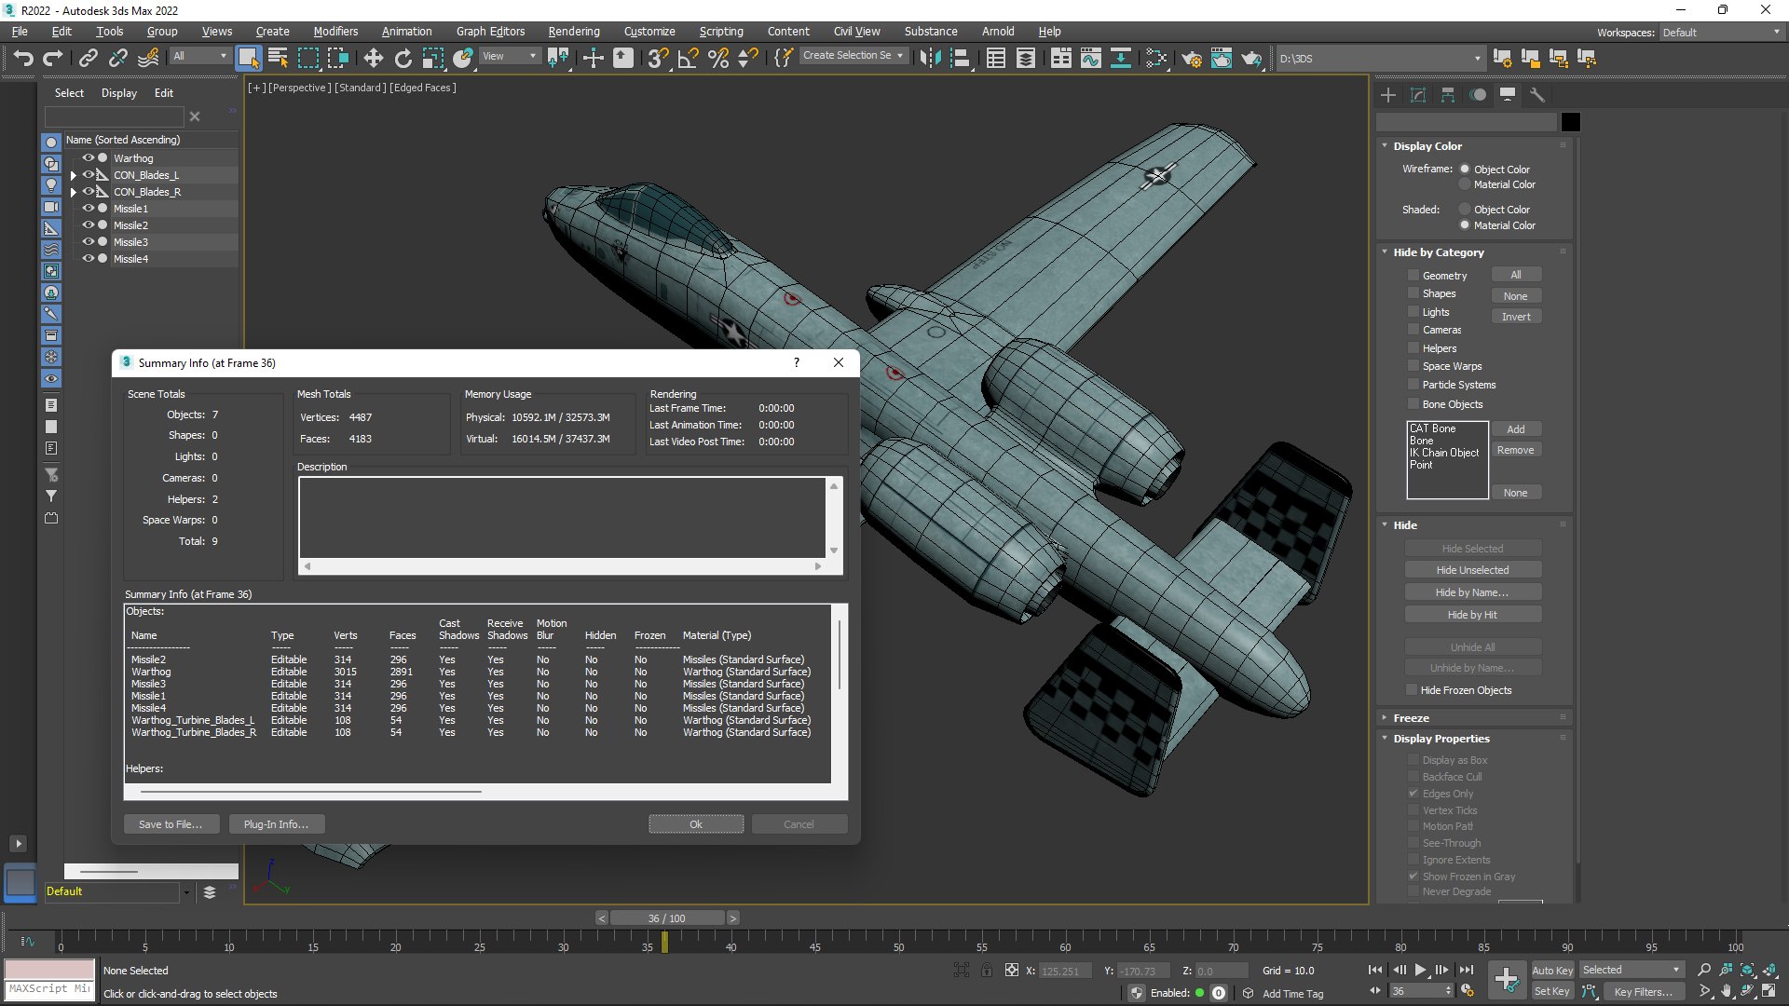Check the Helpers hide category checkbox
The width and height of the screenshot is (1789, 1006).
point(1413,348)
